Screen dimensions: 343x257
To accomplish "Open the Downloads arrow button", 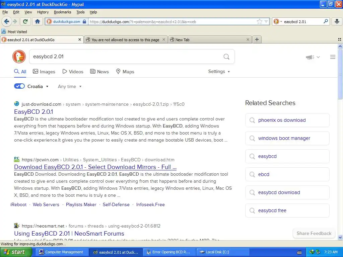I will [x=337, y=21].
